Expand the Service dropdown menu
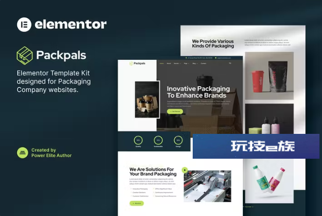Viewport: 322px width, 216px height. coord(177,63)
